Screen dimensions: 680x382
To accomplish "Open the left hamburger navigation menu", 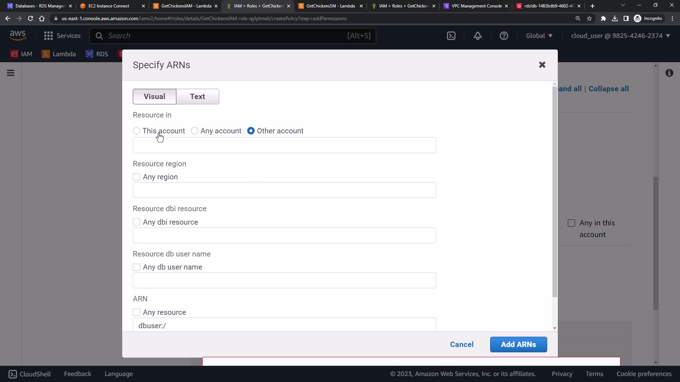I will tap(11, 73).
